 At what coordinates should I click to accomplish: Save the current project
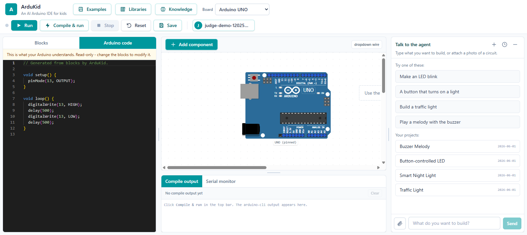[168, 25]
